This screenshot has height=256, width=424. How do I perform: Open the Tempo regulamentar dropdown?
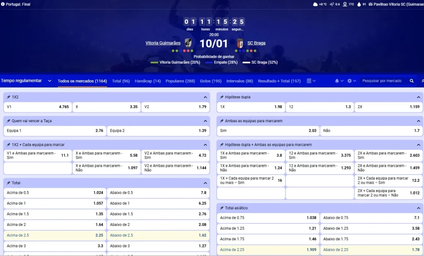(x=26, y=81)
